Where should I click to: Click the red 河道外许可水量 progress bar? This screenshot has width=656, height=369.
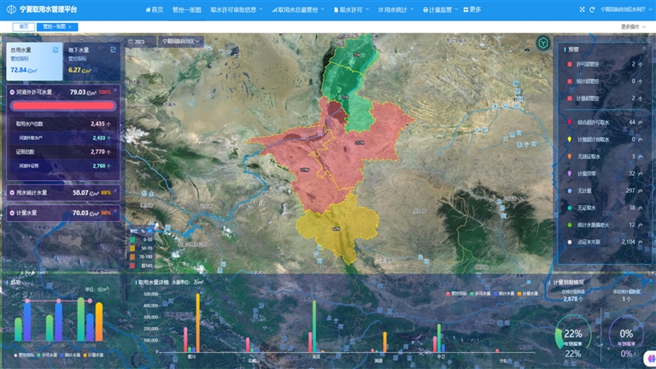coord(62,106)
